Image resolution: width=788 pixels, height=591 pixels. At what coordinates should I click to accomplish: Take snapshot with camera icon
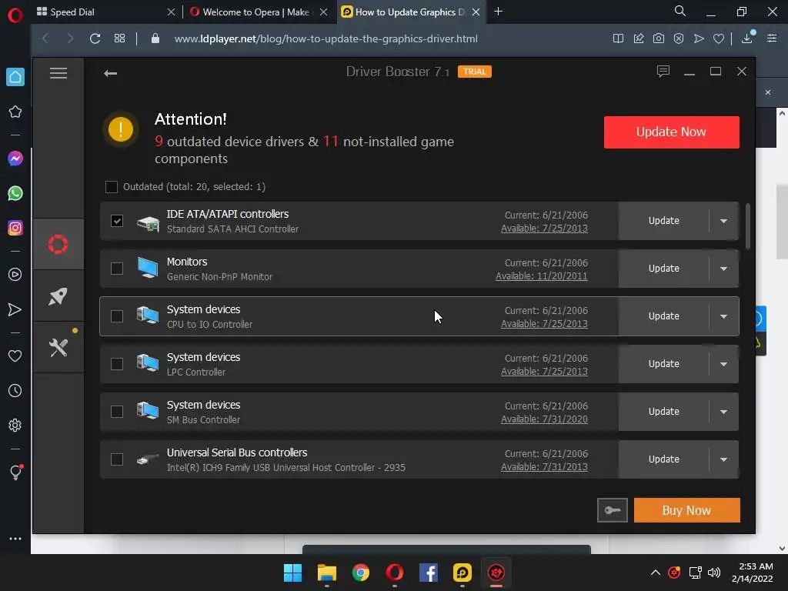[659, 38]
